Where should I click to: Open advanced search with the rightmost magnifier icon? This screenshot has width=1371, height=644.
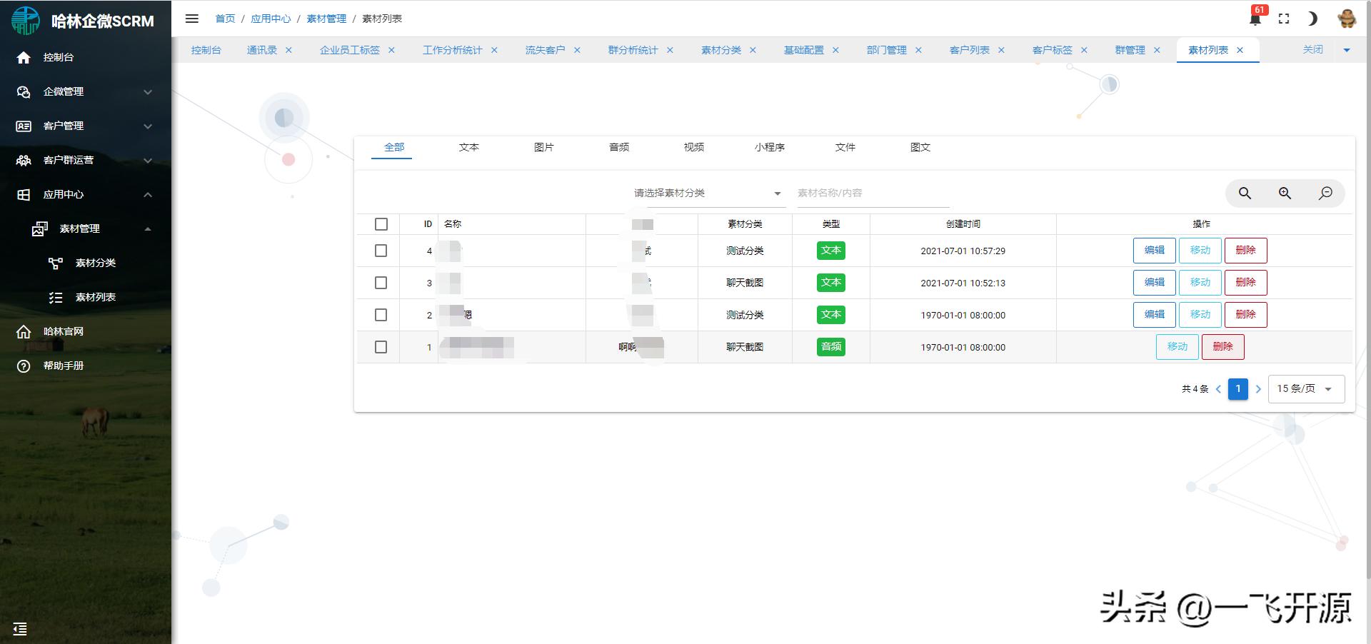(1325, 193)
